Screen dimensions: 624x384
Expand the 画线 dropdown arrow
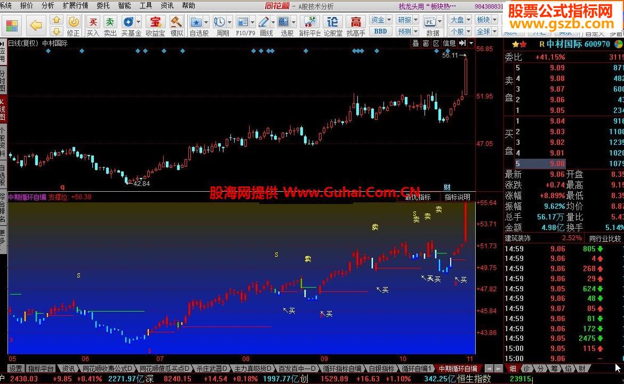tap(273, 21)
